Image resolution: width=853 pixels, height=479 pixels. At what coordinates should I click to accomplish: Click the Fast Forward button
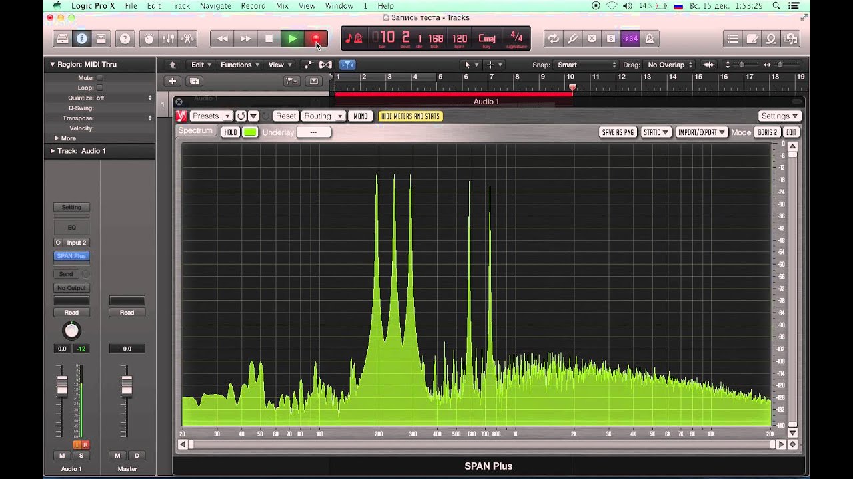coord(246,39)
